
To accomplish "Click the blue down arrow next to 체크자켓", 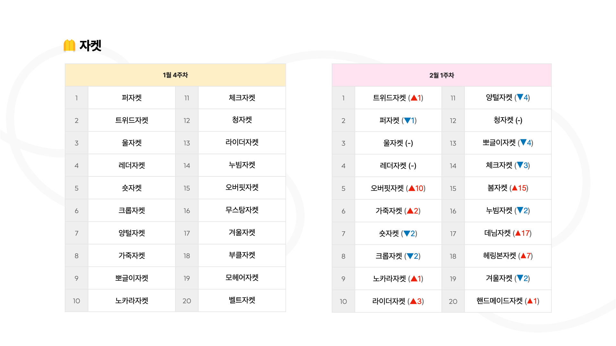I will pos(520,165).
